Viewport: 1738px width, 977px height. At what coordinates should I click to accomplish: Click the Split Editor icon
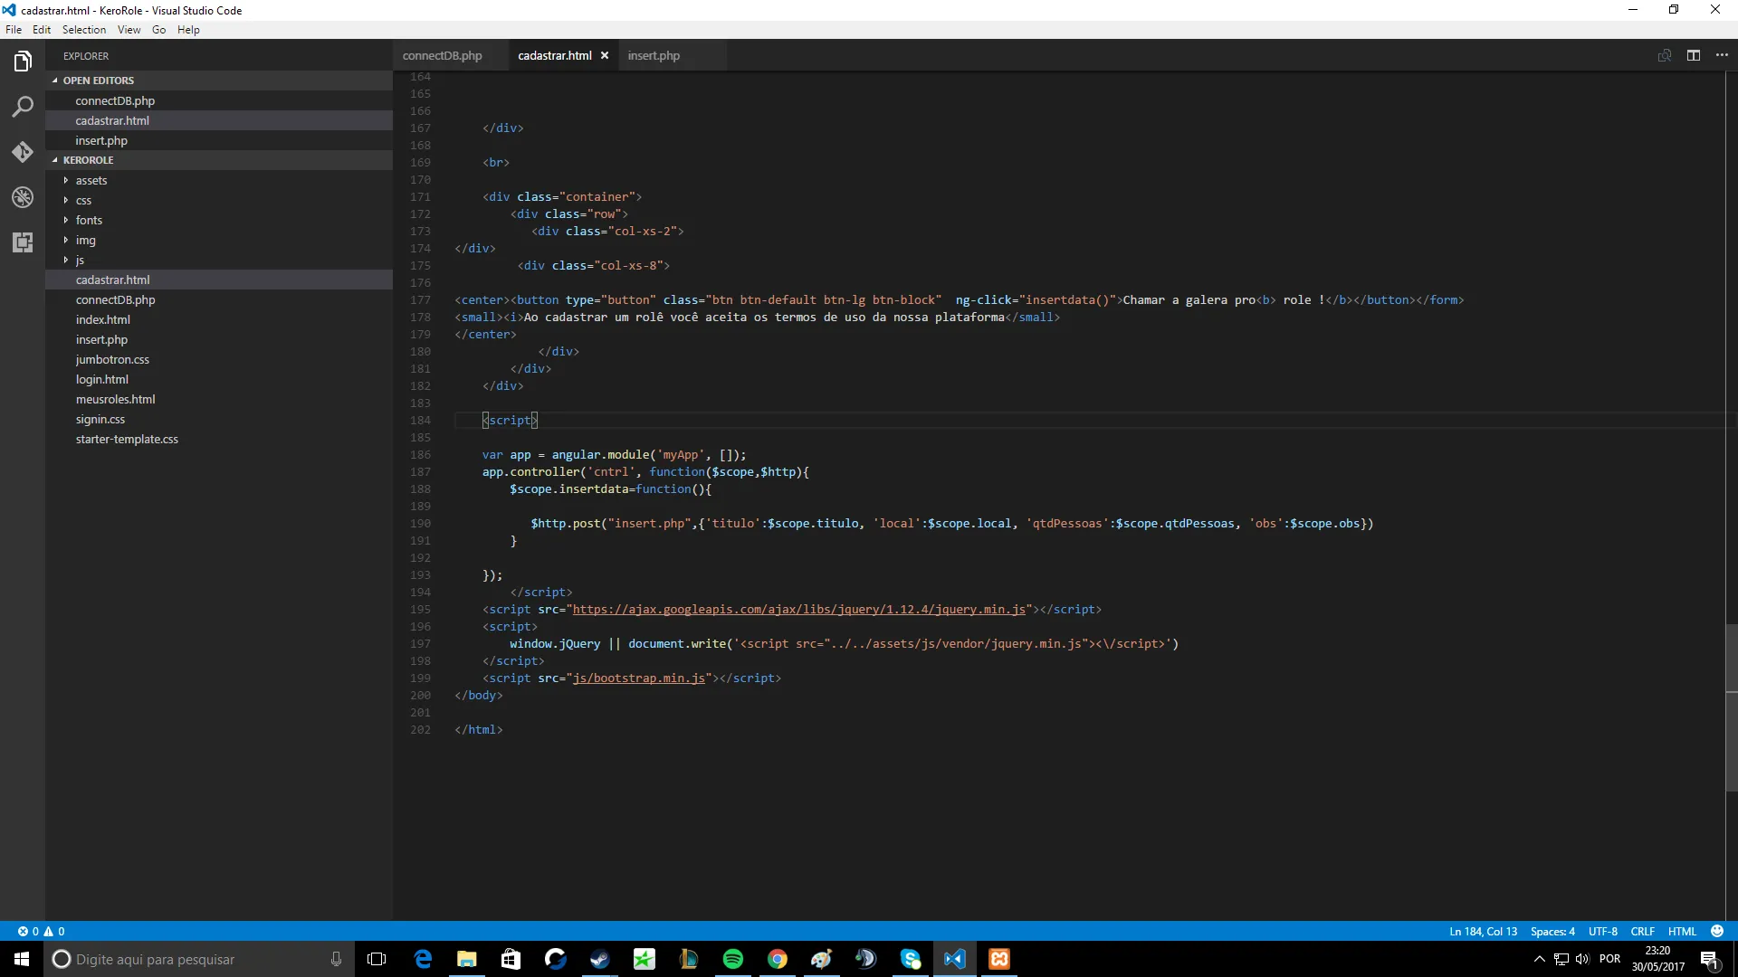(x=1693, y=55)
